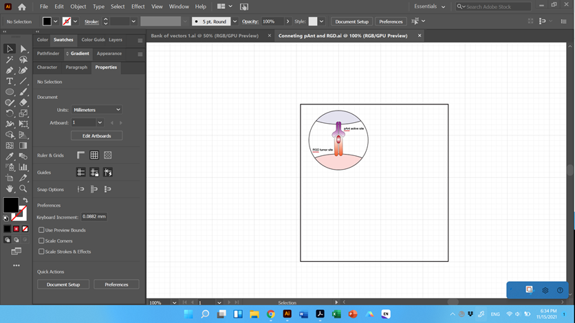Select the Zoom tool

pyautogui.click(x=23, y=188)
